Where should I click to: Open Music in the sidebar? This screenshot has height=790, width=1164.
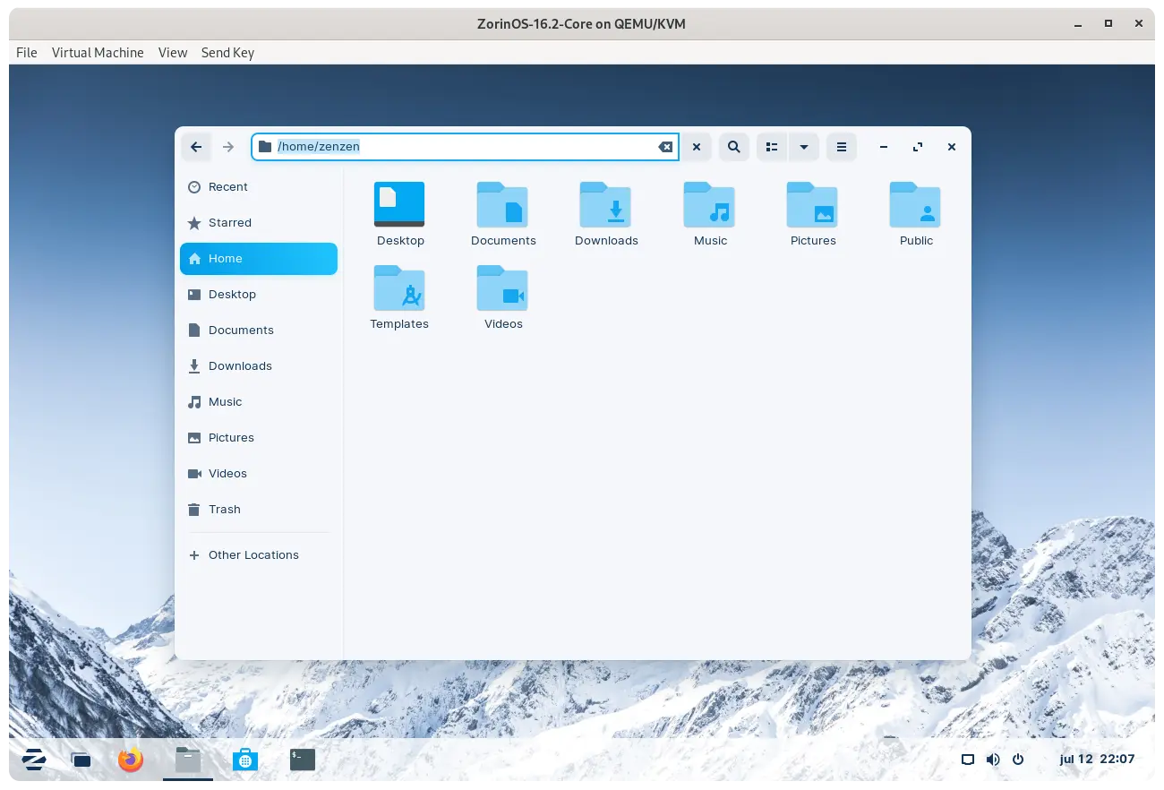(x=259, y=402)
